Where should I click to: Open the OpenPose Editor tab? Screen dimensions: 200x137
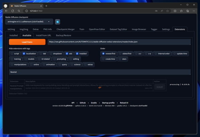[x=97, y=29]
